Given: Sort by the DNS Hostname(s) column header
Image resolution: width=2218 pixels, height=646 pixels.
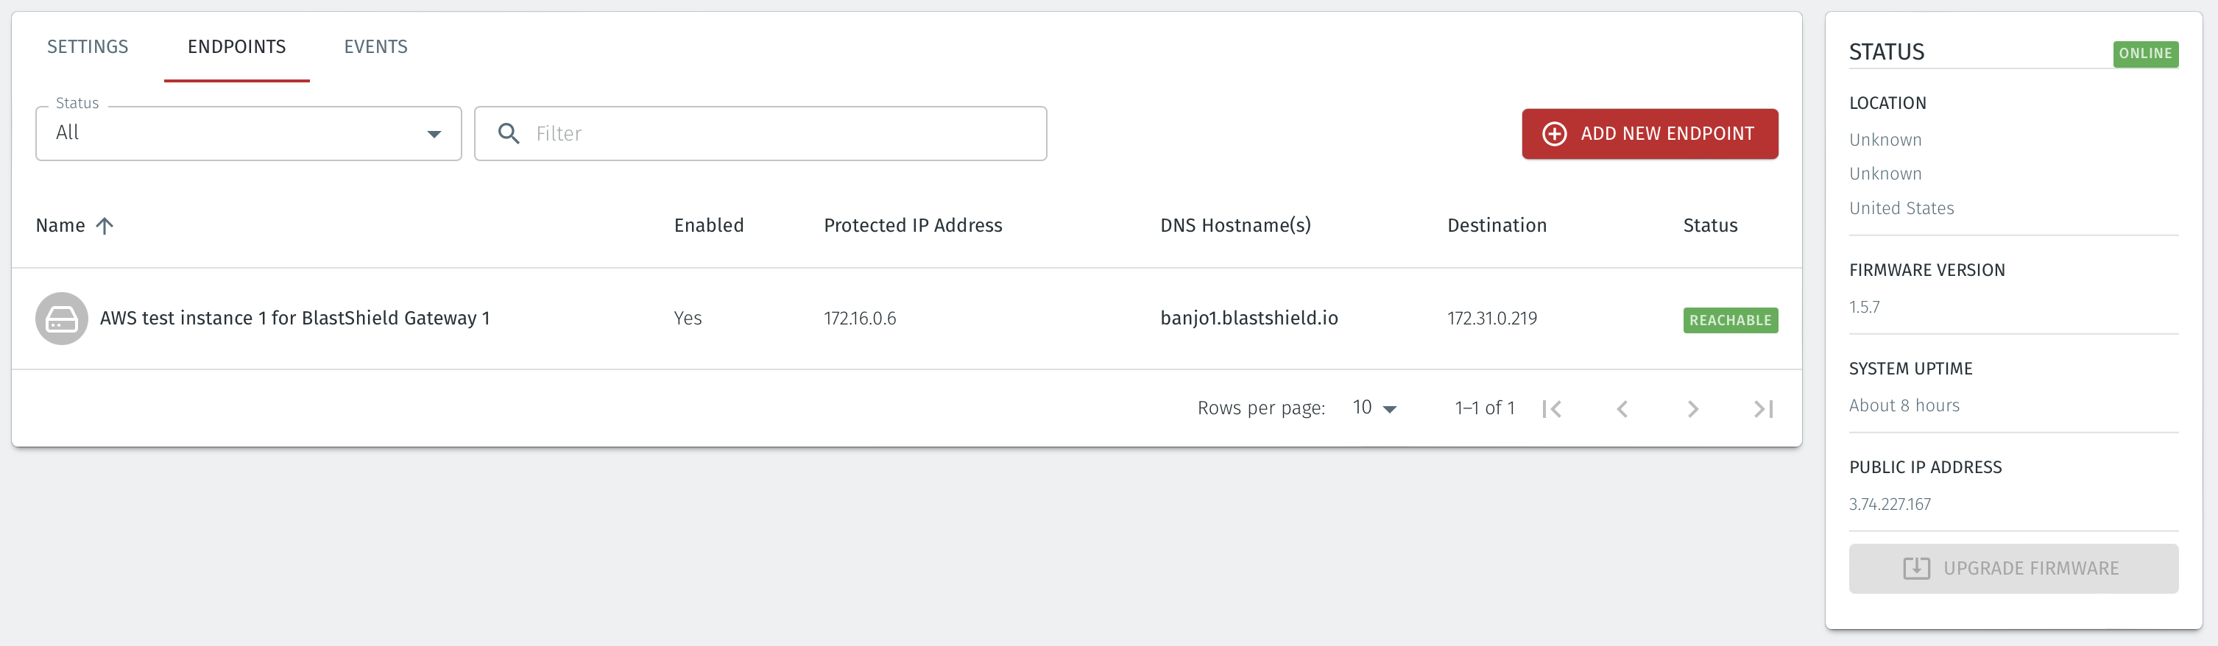Looking at the screenshot, I should point(1235,225).
